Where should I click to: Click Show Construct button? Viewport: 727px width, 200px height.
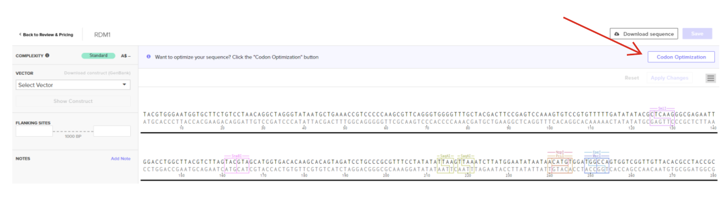[73, 101]
